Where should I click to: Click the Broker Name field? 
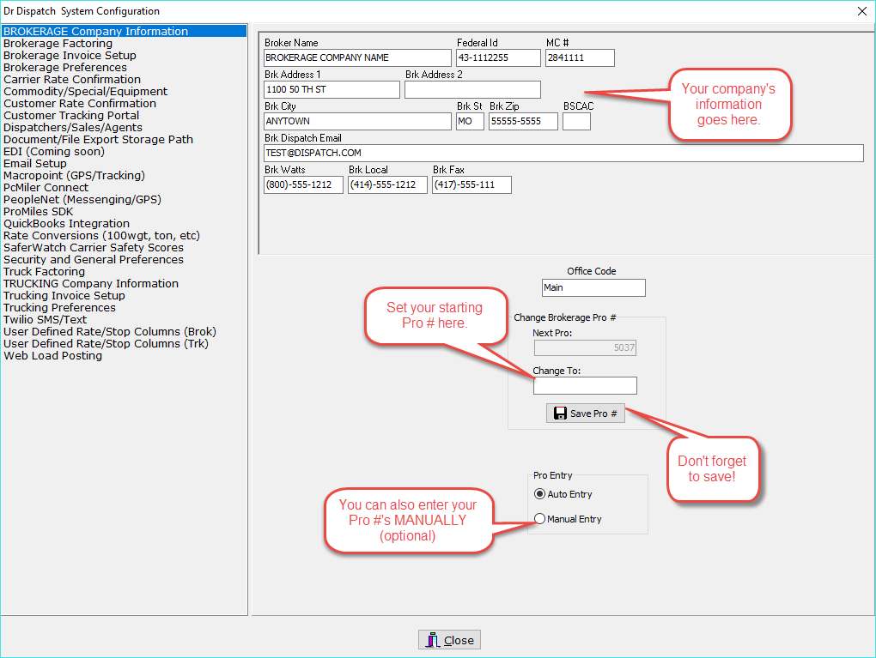(357, 57)
